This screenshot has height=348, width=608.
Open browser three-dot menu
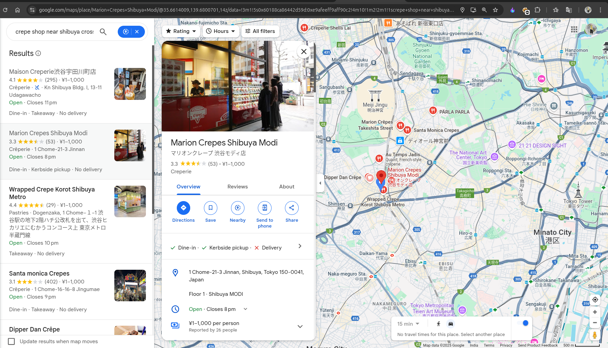coord(600,10)
